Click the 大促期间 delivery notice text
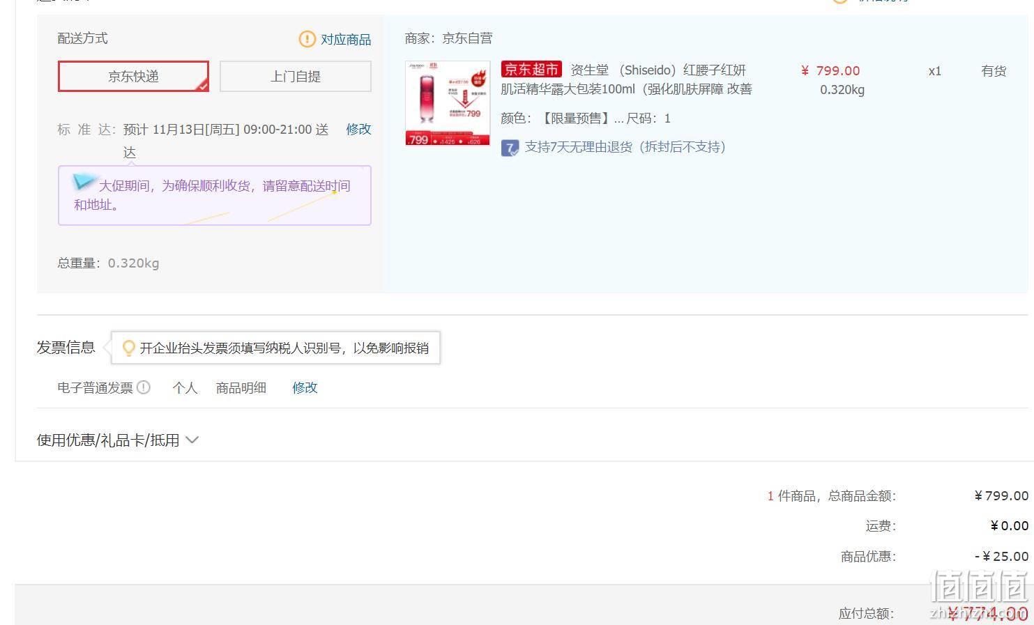Screen dimensions: 1034x625 point(212,195)
